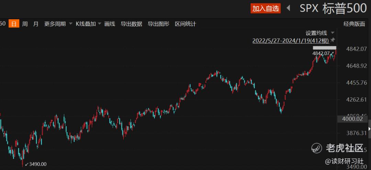Click the 加入自选 button
This screenshot has width=371, height=170.
pos(266,9)
